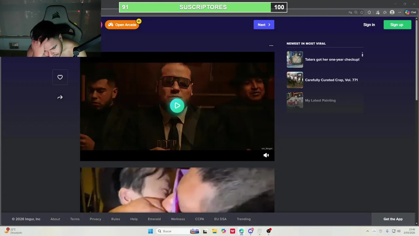Image resolution: width=419 pixels, height=236 pixels.
Task: Open the browser settings three-dot menu
Action: [x=399, y=12]
